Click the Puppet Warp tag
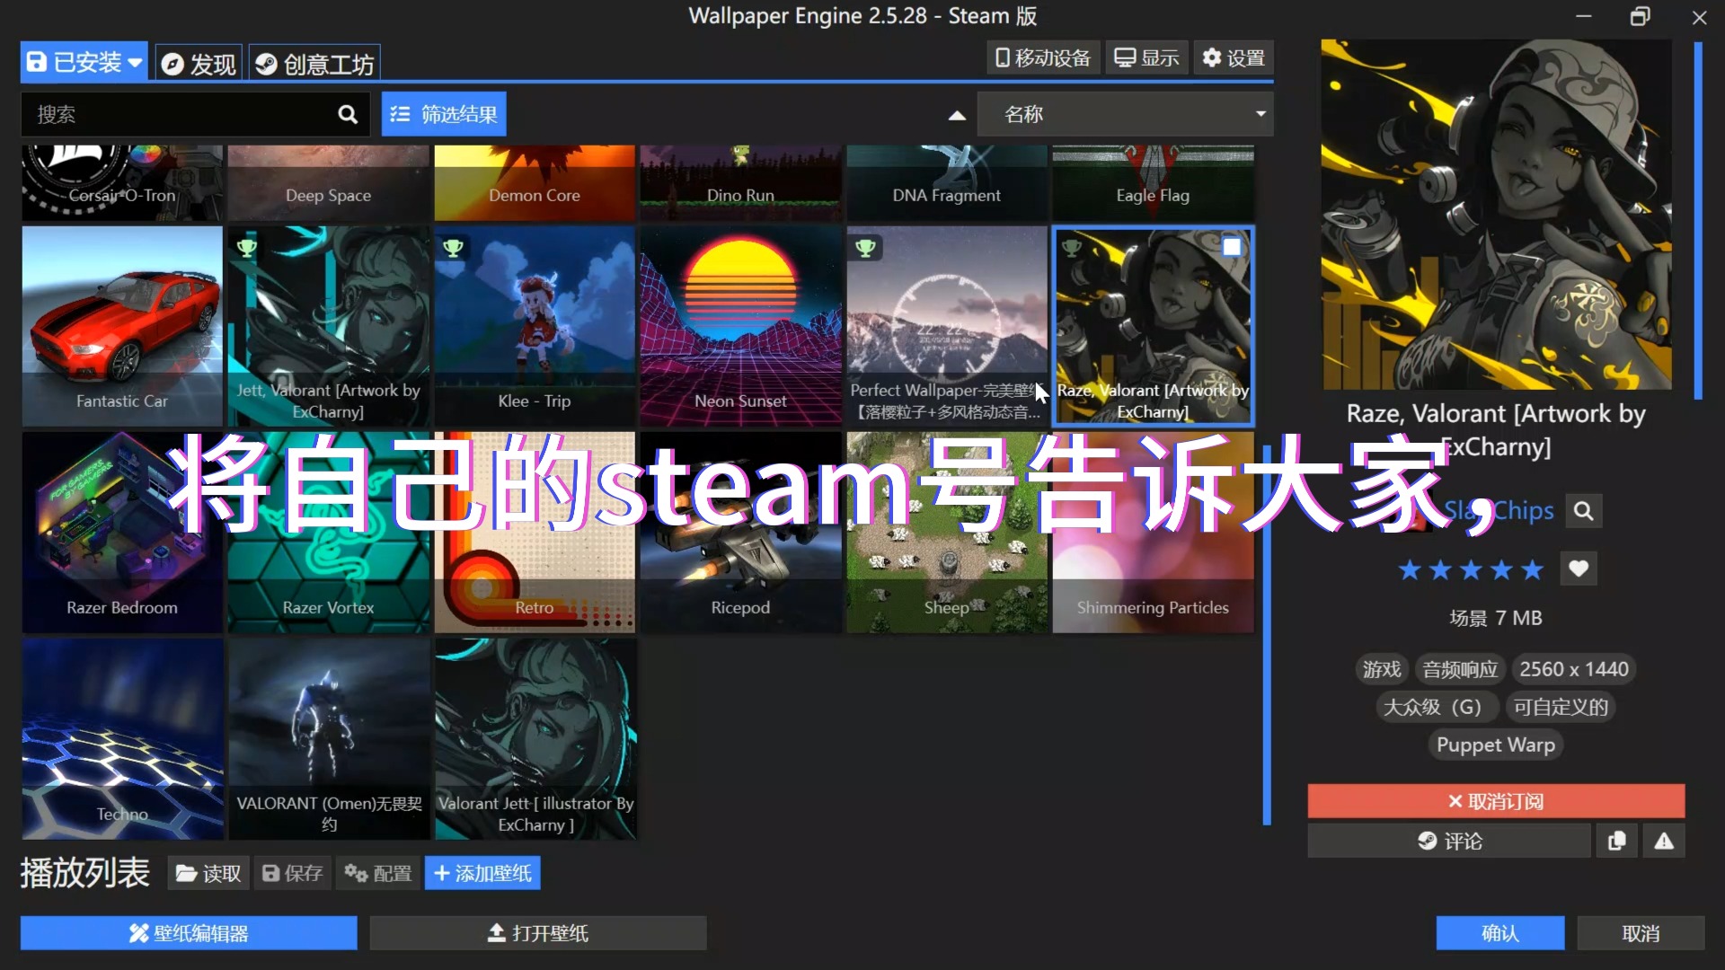1725x970 pixels. (x=1495, y=745)
